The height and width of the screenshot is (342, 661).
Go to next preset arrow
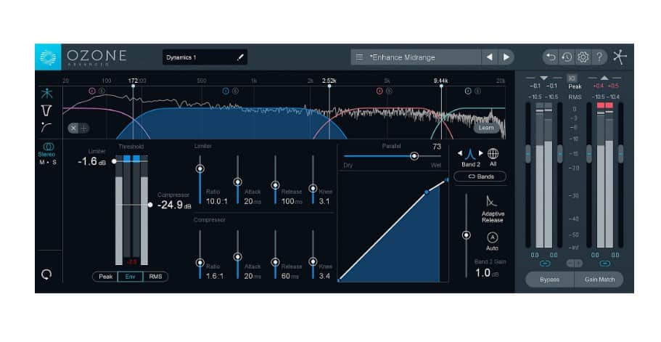(x=506, y=57)
